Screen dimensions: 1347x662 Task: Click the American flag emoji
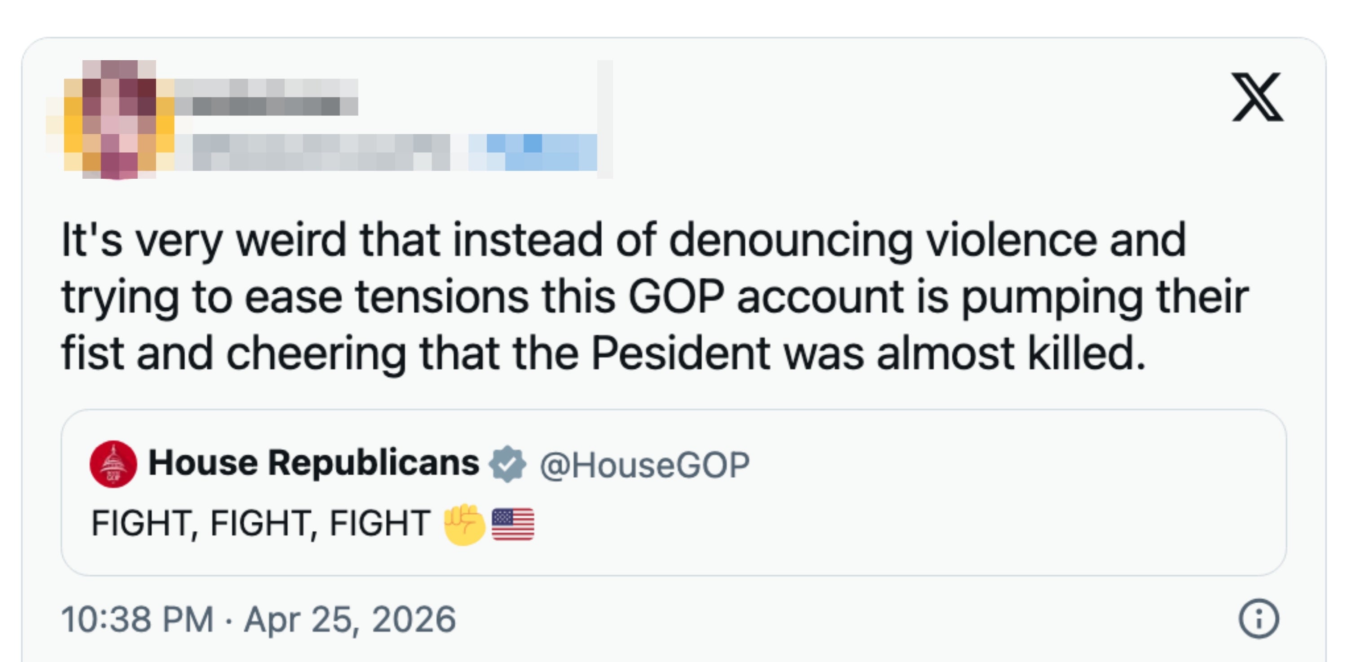513,523
